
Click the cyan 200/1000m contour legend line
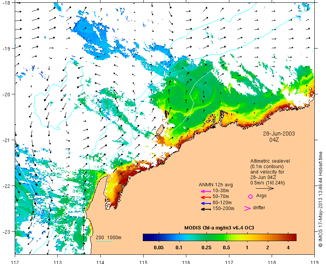[104, 242]
